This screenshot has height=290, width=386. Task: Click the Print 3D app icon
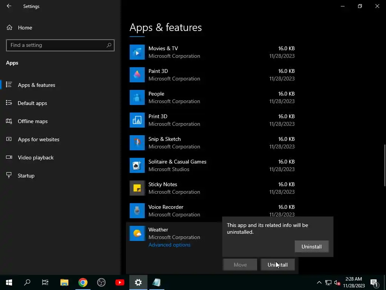[137, 120]
